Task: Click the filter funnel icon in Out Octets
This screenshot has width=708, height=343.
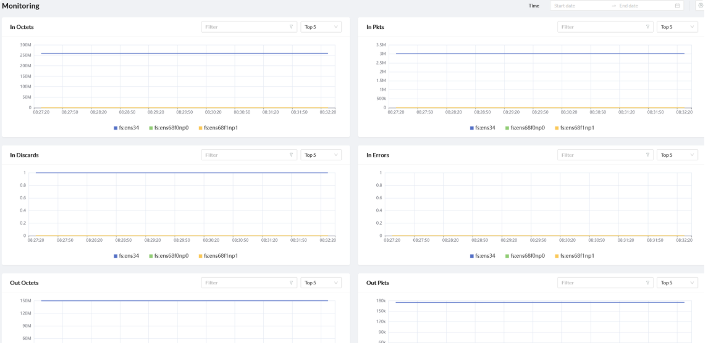Action: tap(291, 283)
